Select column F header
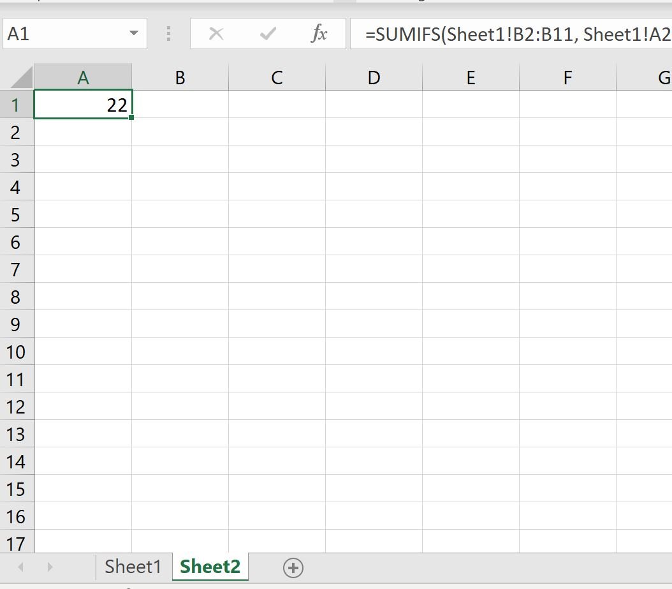Screen dimensions: 672x589 click(x=567, y=77)
